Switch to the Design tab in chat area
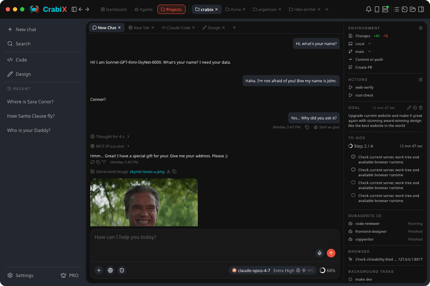Screen dimensions: 430x286 [214, 28]
